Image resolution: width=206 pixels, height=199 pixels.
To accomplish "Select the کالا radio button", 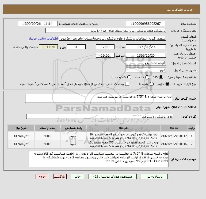I will (x=161, y=77).
